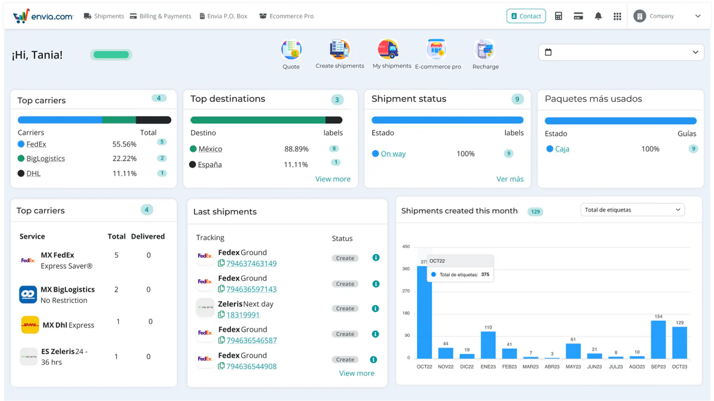Open the FedEx carrier link
The image size is (714, 401).
pos(36,144)
